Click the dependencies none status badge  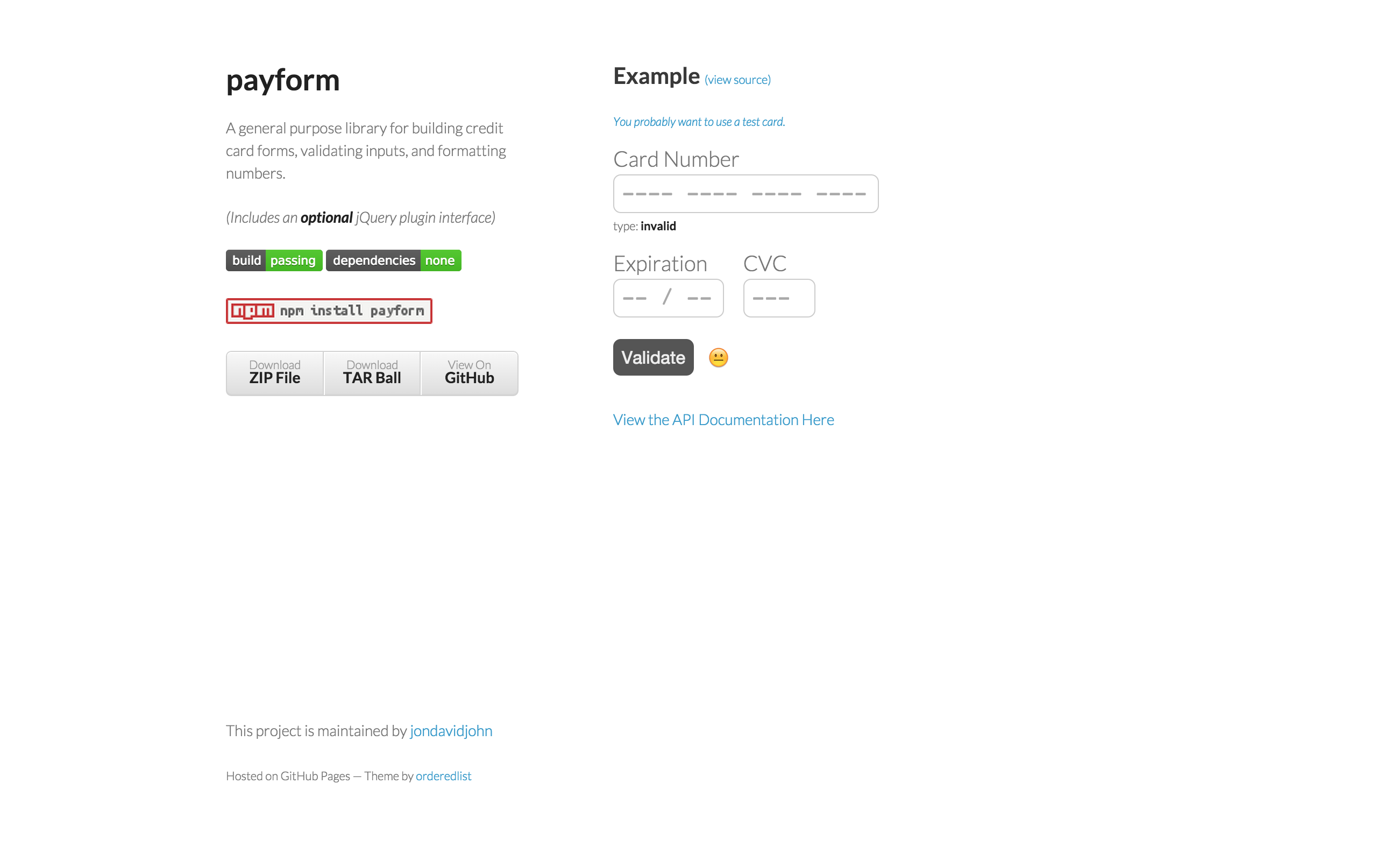point(393,260)
